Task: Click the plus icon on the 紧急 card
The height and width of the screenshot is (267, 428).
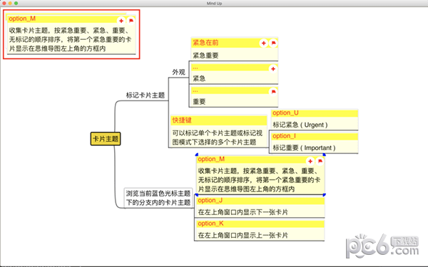Action: click(273, 69)
